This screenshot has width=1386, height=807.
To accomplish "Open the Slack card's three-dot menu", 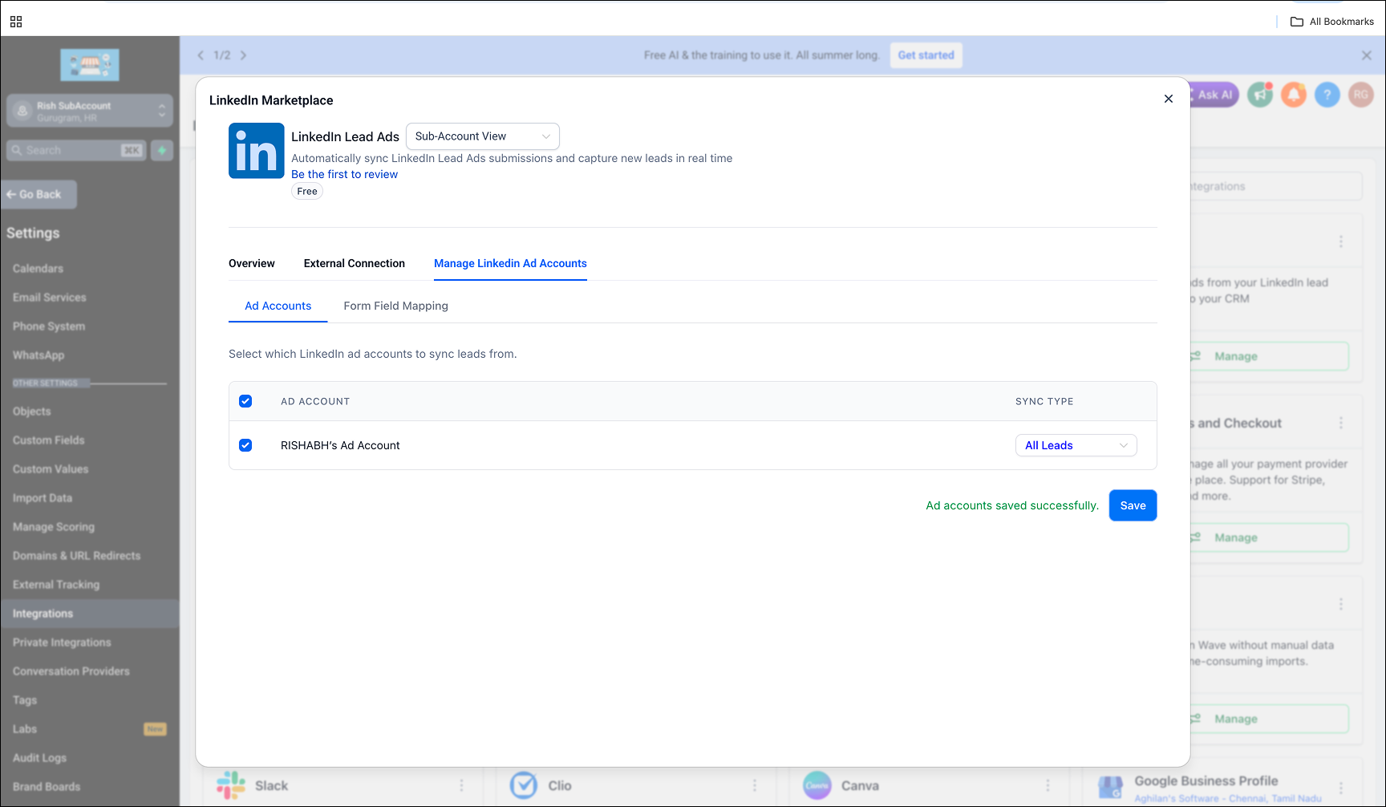I will click(x=461, y=785).
